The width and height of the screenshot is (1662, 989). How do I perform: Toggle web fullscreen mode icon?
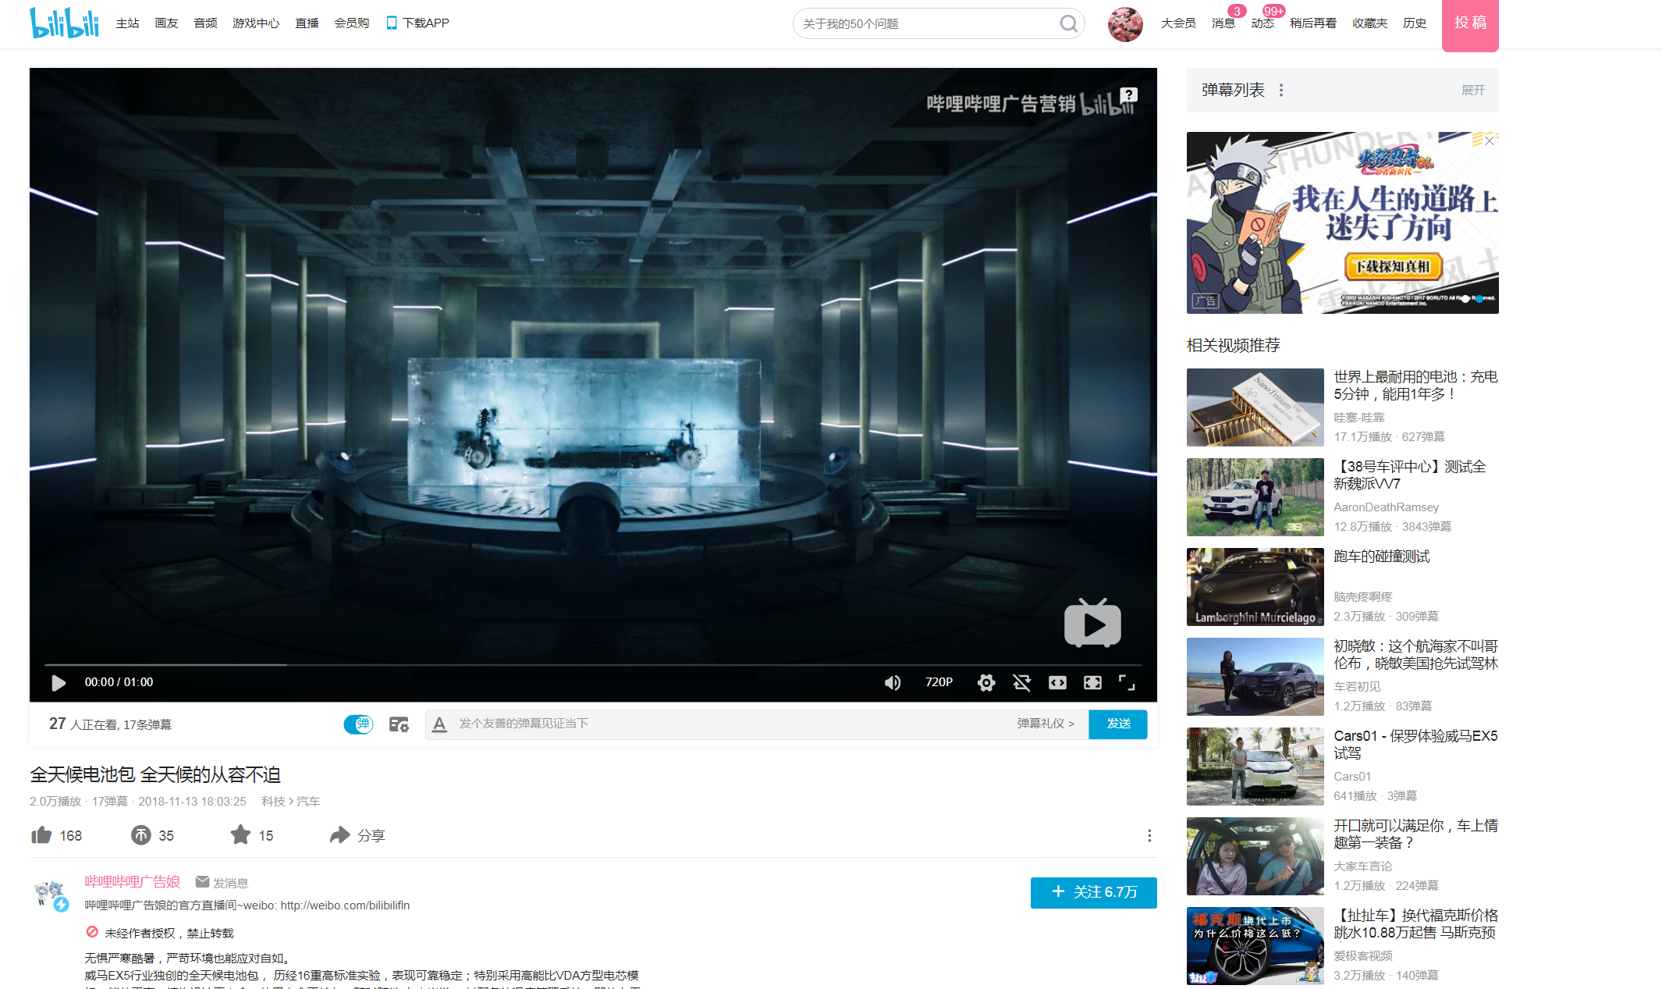pyautogui.click(x=1092, y=683)
